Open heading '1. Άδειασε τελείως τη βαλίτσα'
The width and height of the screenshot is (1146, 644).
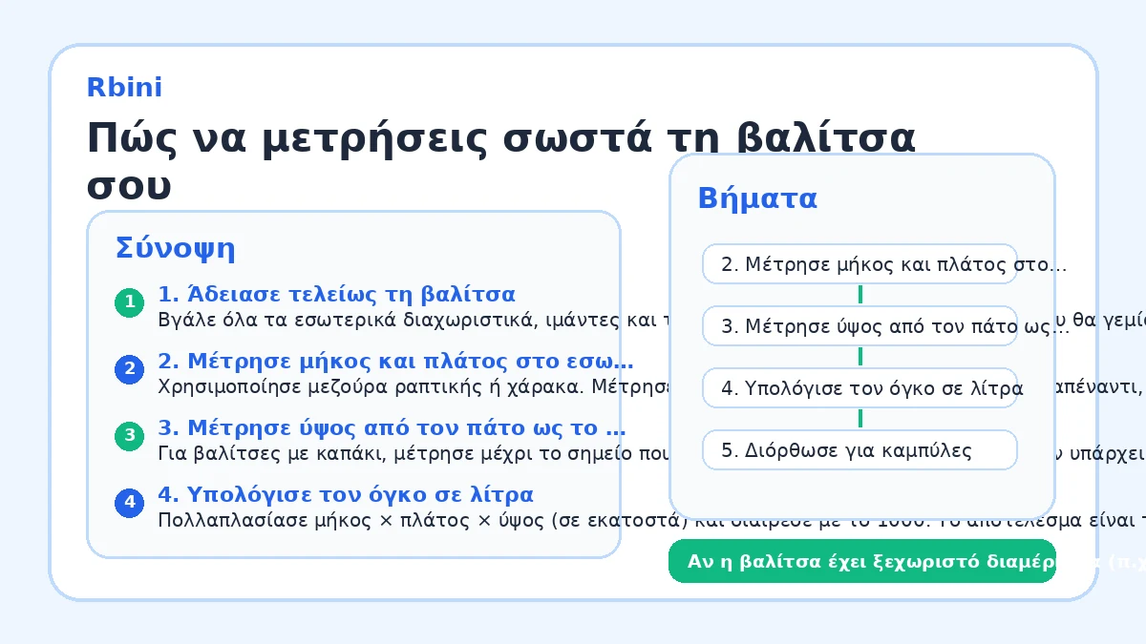[x=336, y=294]
